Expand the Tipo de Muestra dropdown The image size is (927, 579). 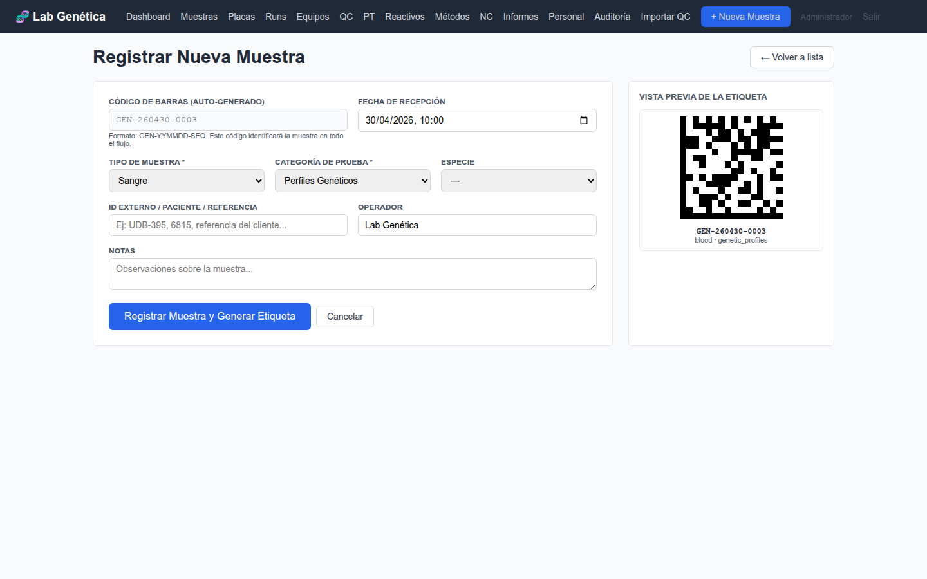pos(187,181)
